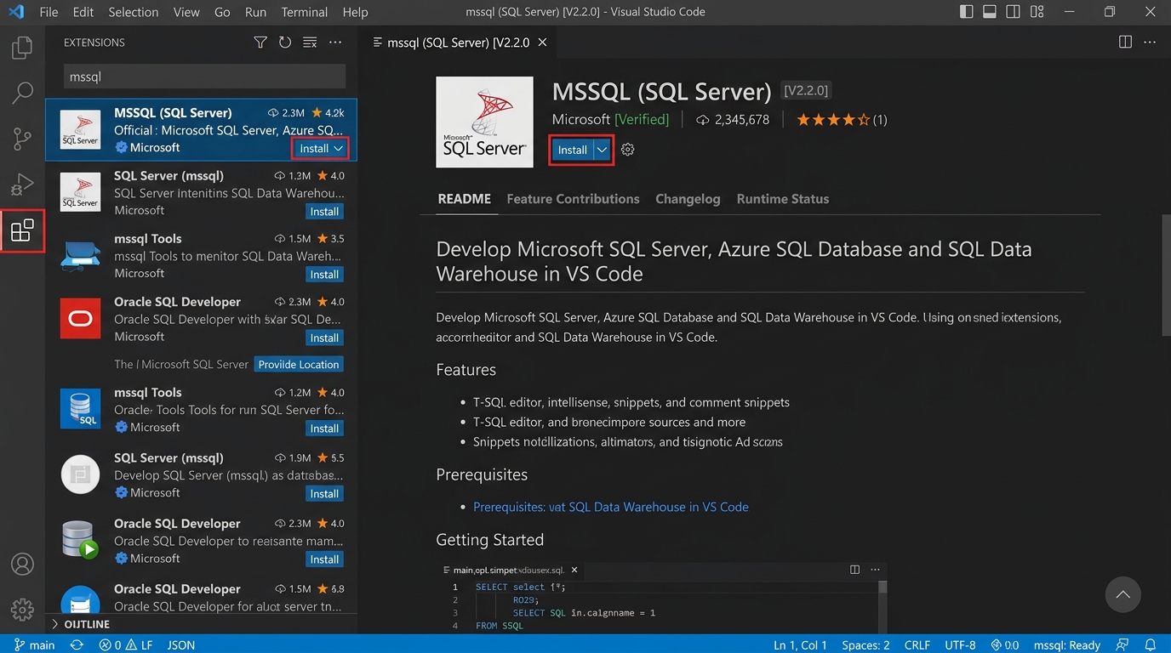Viewport: 1171px width, 653px height.
Task: Select the MSSQL (SQL Server) extension list row
Action: [201, 129]
